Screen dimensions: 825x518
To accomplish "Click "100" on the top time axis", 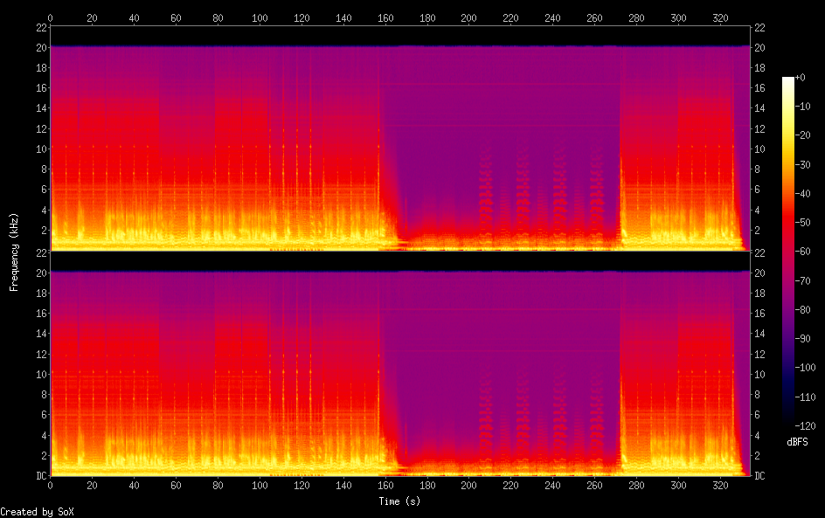I will click(x=260, y=17).
